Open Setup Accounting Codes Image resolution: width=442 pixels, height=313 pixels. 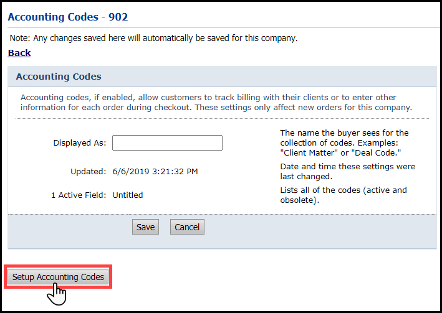(59, 277)
